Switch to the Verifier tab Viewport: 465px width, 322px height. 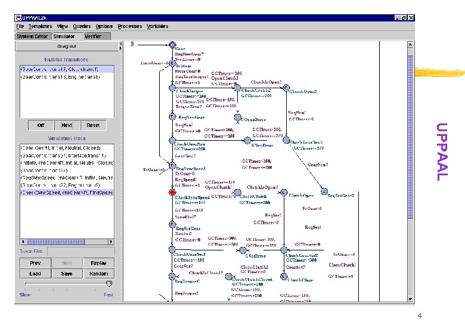click(x=97, y=36)
